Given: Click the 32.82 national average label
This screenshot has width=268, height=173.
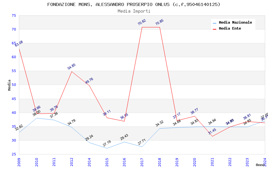Looking at the screenshot, I should (x=19, y=128).
